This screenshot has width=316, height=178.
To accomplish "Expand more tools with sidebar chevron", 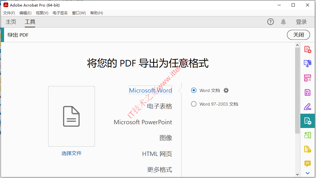I will 308,173.
